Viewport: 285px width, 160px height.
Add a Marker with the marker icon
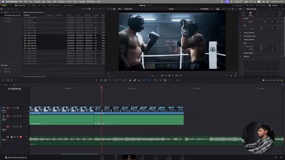coord(149,80)
